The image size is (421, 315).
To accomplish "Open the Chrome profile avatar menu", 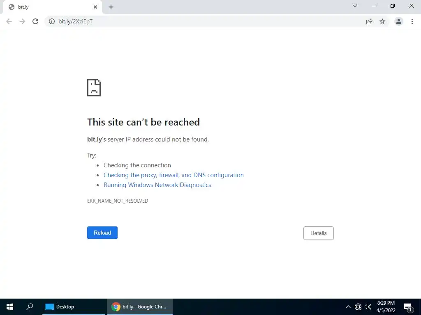I will [x=399, y=21].
